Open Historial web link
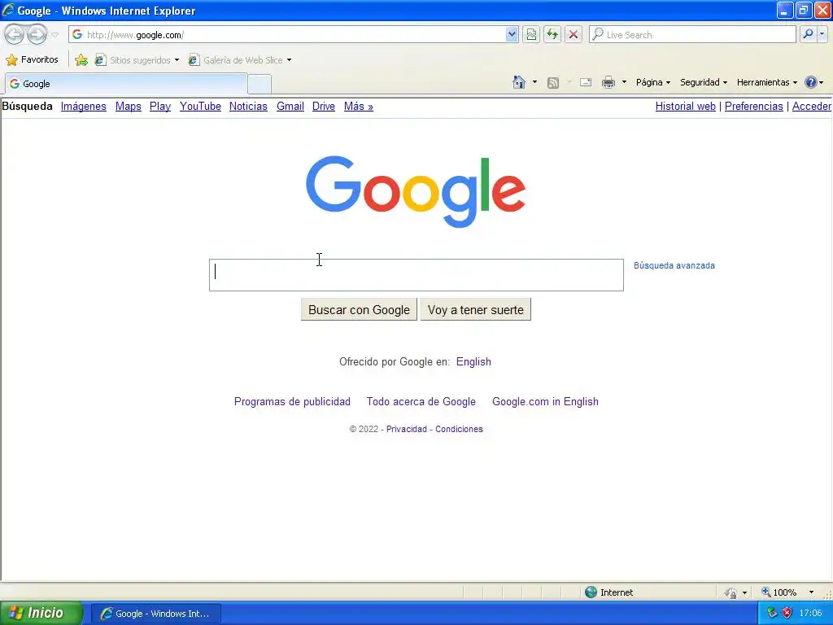Viewport: 833px width, 625px height. pyautogui.click(x=685, y=107)
